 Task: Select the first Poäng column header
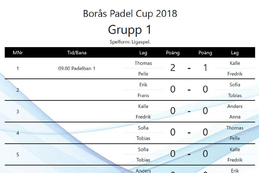click(x=173, y=53)
